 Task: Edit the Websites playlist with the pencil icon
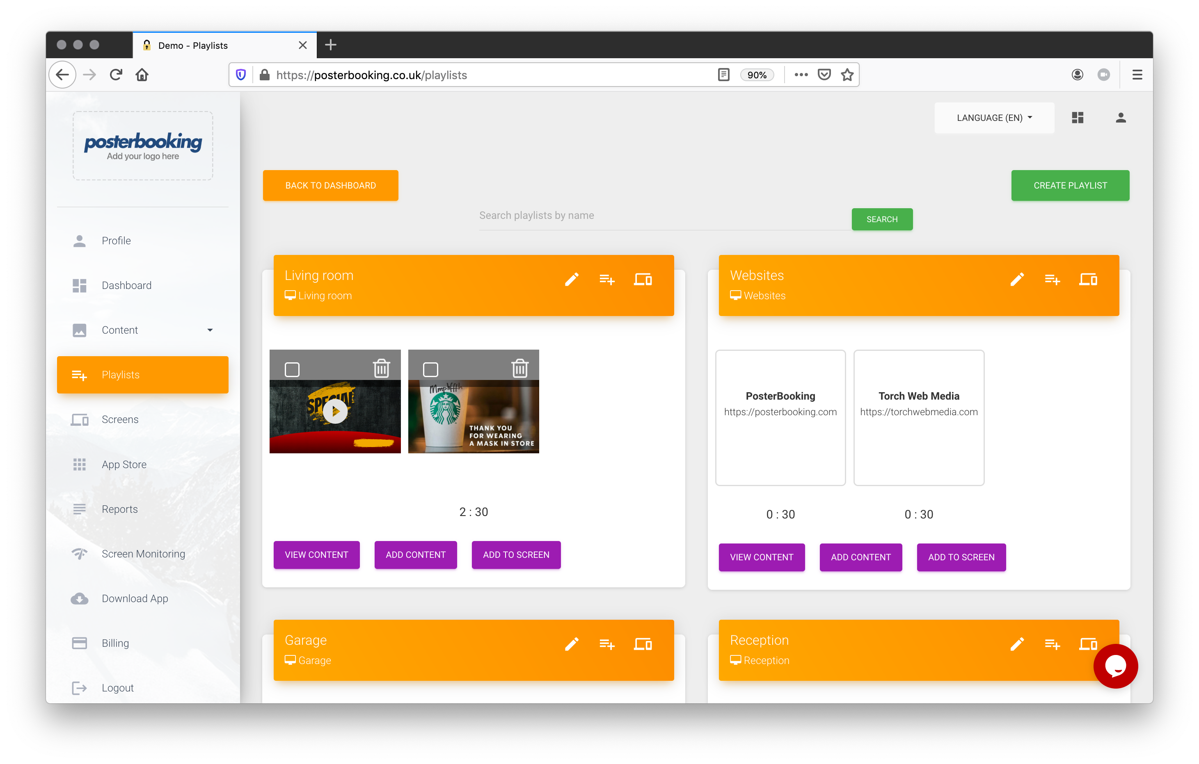tap(1017, 280)
